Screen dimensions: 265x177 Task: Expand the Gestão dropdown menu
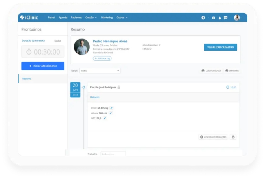(x=91, y=18)
